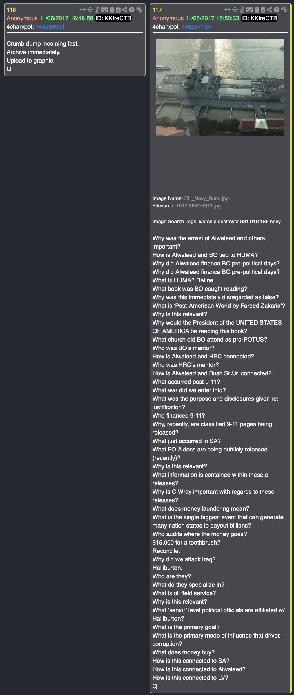The height and width of the screenshot is (695, 294).
Task: Click the share icon on post 117
Action: tap(269, 10)
